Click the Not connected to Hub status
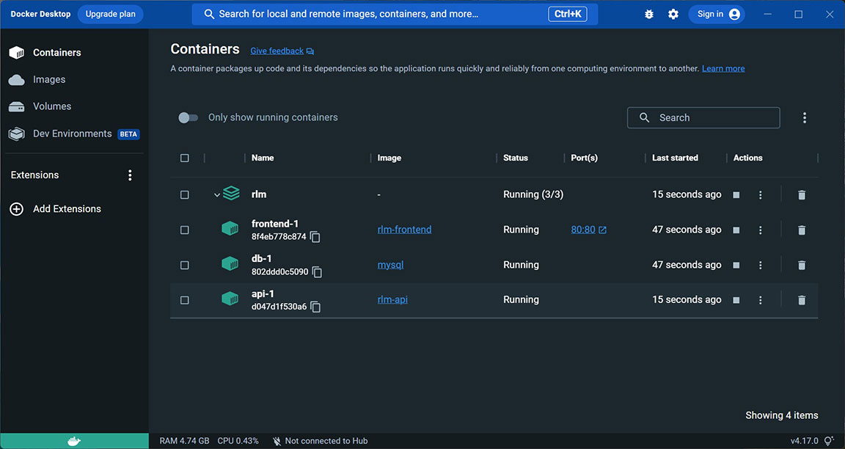The image size is (845, 449). (320, 441)
